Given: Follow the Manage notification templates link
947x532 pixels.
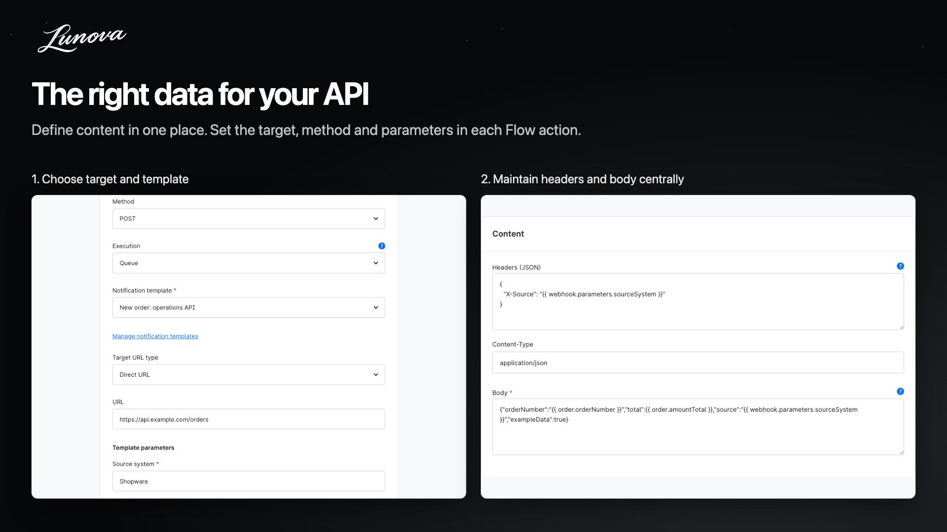Looking at the screenshot, I should tap(155, 336).
